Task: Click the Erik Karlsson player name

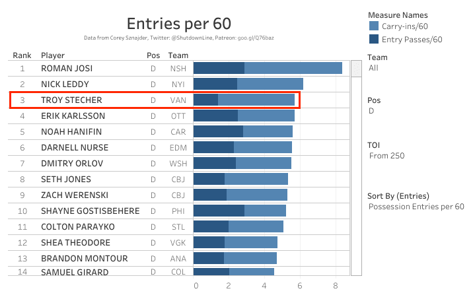Action: click(x=73, y=116)
